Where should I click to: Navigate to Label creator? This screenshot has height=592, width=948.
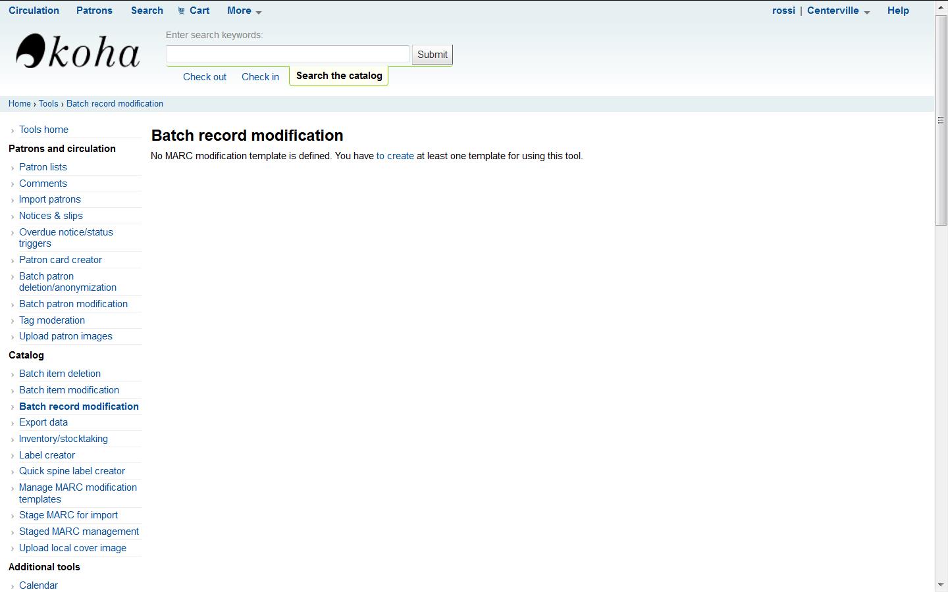point(47,455)
